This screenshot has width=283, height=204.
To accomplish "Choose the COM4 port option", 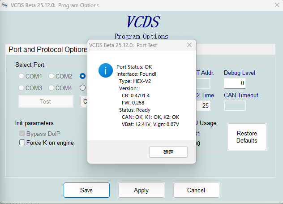I will tap(51, 88).
